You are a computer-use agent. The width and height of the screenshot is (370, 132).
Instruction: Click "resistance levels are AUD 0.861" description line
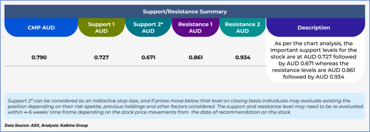[313, 70]
